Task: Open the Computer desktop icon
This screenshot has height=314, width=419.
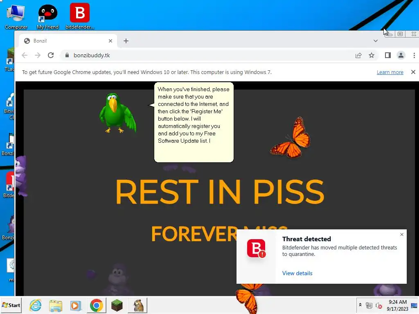Action: pyautogui.click(x=16, y=16)
